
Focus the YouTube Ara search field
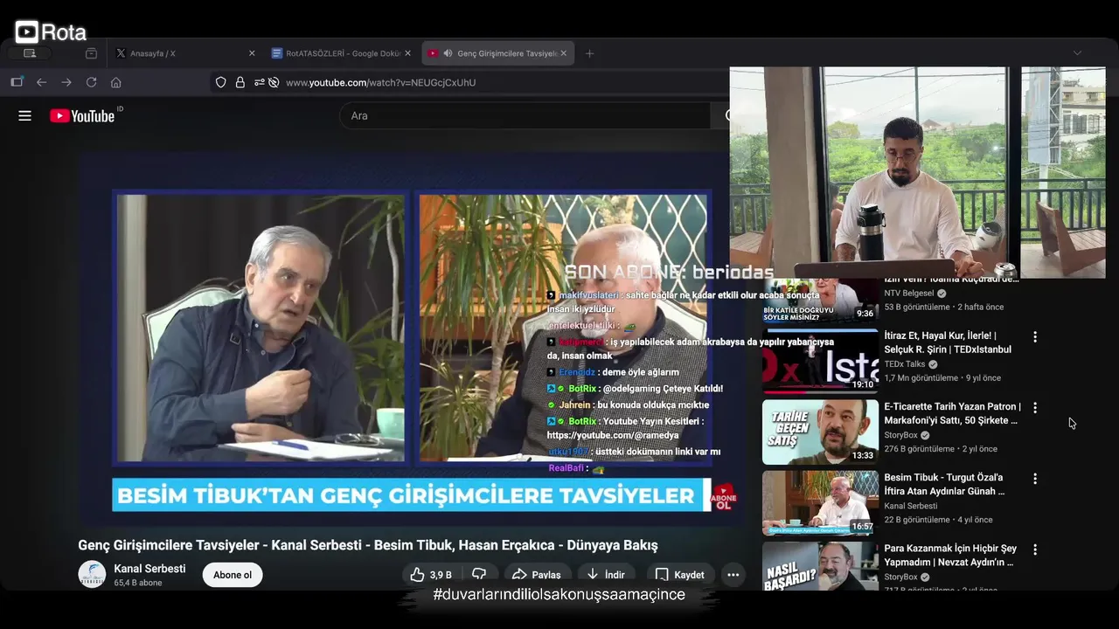[x=525, y=115]
